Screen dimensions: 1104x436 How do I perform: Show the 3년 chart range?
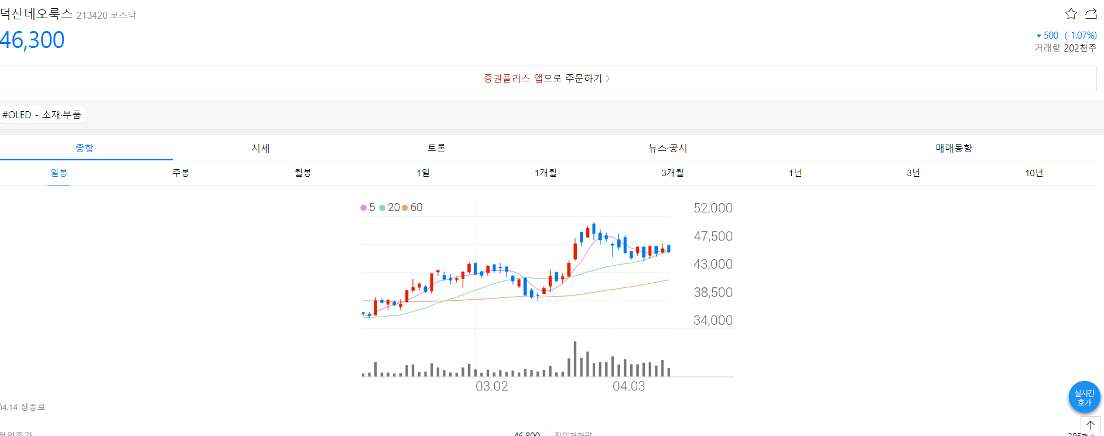[913, 173]
